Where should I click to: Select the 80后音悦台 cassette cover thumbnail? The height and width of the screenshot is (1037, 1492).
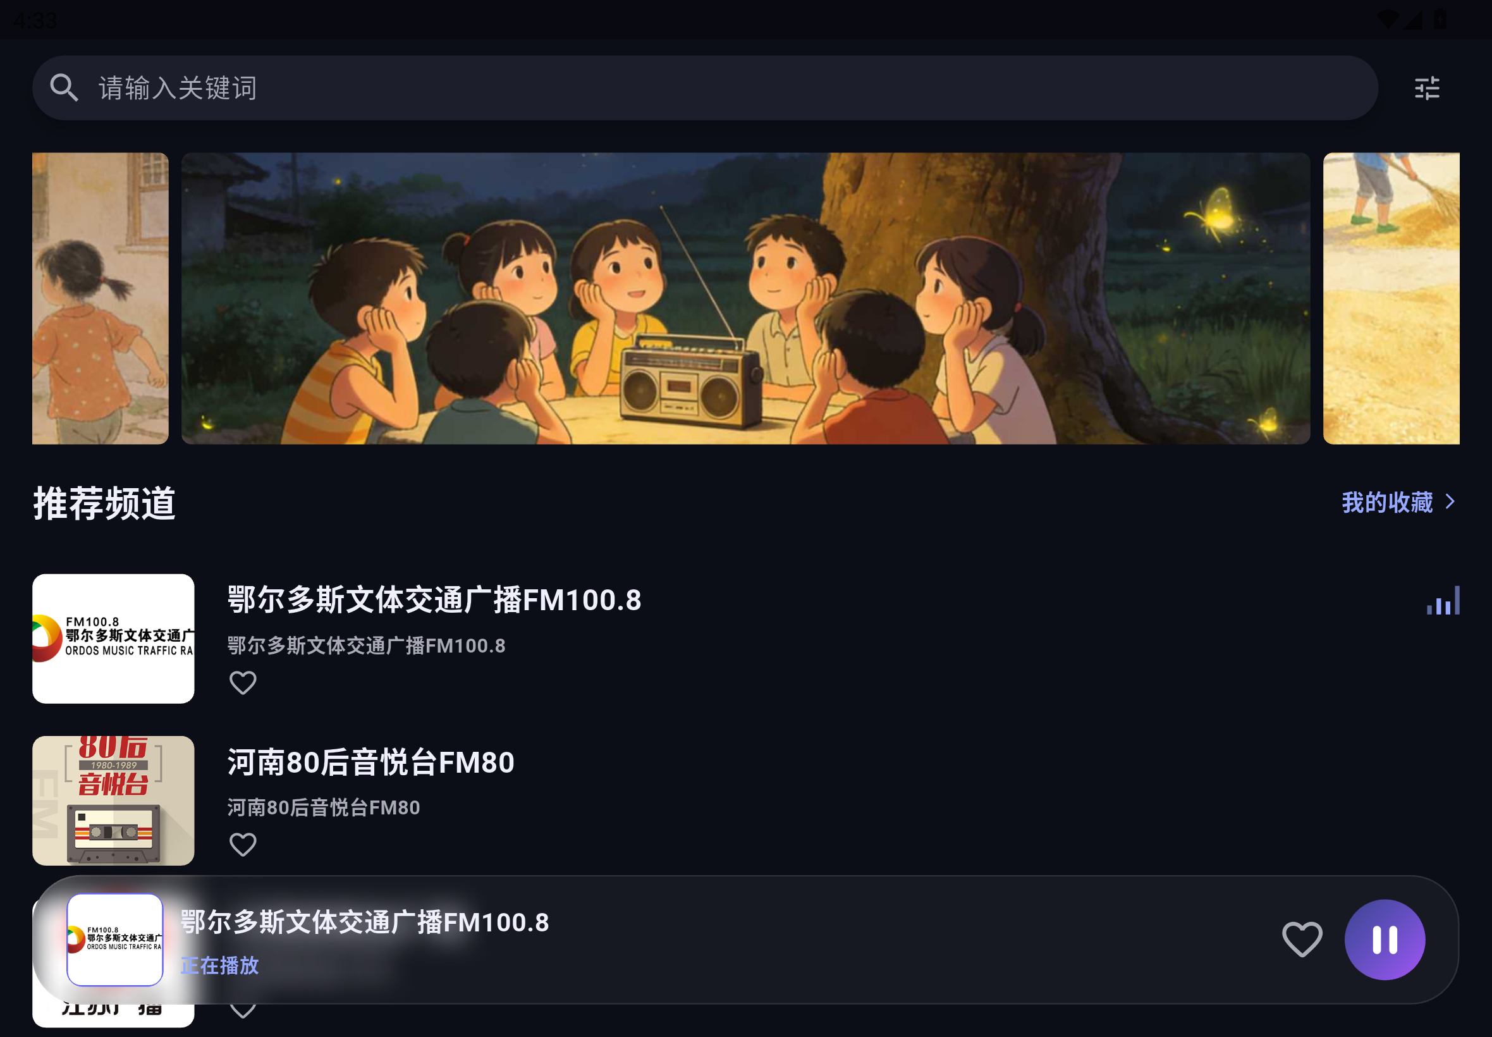[113, 800]
